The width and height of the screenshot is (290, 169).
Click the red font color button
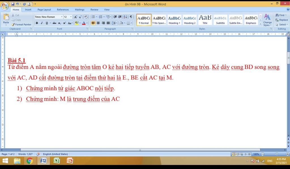coord(84,23)
